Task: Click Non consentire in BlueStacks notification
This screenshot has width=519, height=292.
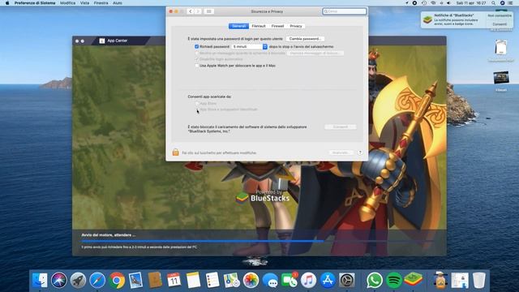Action: point(500,15)
